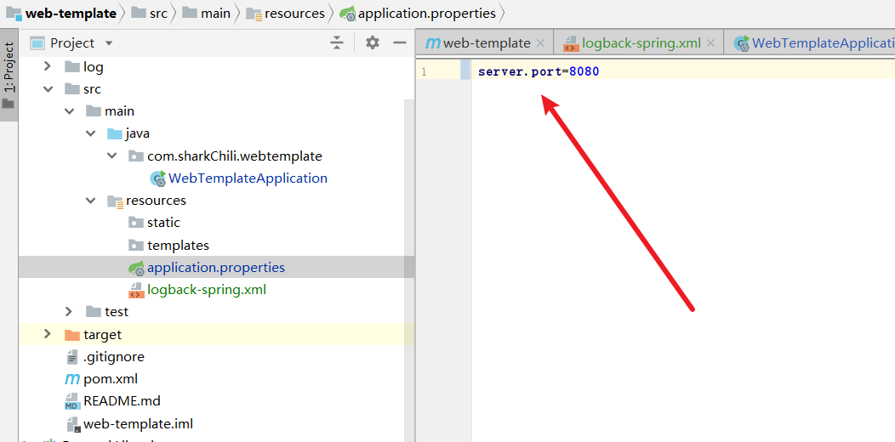The width and height of the screenshot is (895, 442).
Task: Open the Project view dropdown
Action: 108,43
